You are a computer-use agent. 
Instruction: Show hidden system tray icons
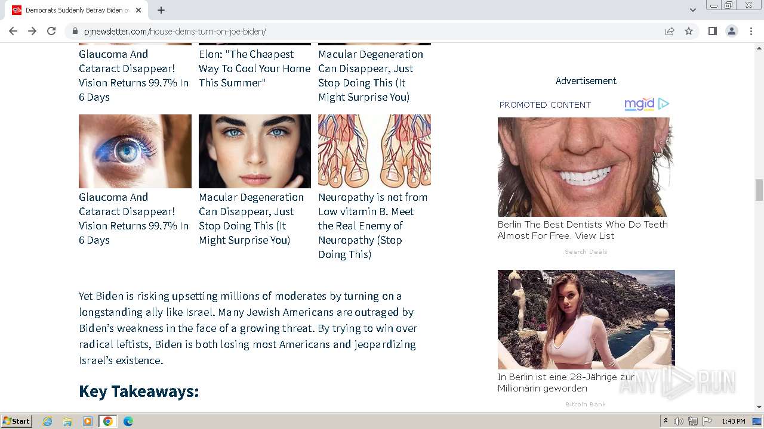coord(666,421)
